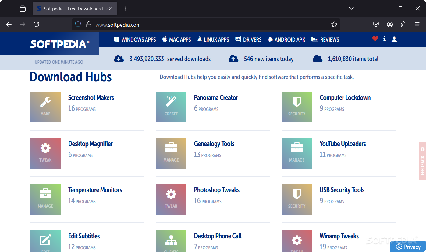Open the Desktop Magnifier hub link
This screenshot has height=252, width=426.
pyautogui.click(x=91, y=144)
